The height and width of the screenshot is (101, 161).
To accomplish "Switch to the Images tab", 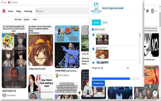I will [x=96, y=22].
